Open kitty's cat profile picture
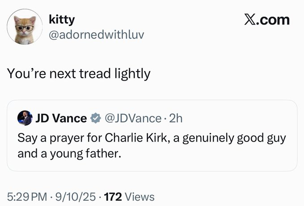Image resolution: width=304 pixels, height=206 pixels. (25, 27)
